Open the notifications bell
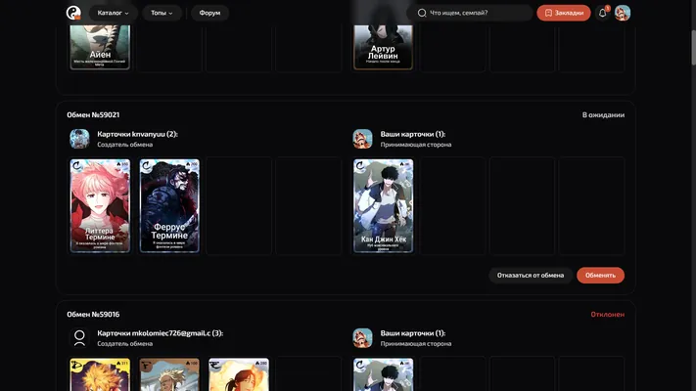 (602, 13)
